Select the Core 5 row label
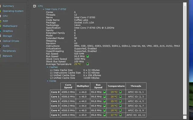Image resolution: width=193 pixels, height=120 pixels. (55, 115)
